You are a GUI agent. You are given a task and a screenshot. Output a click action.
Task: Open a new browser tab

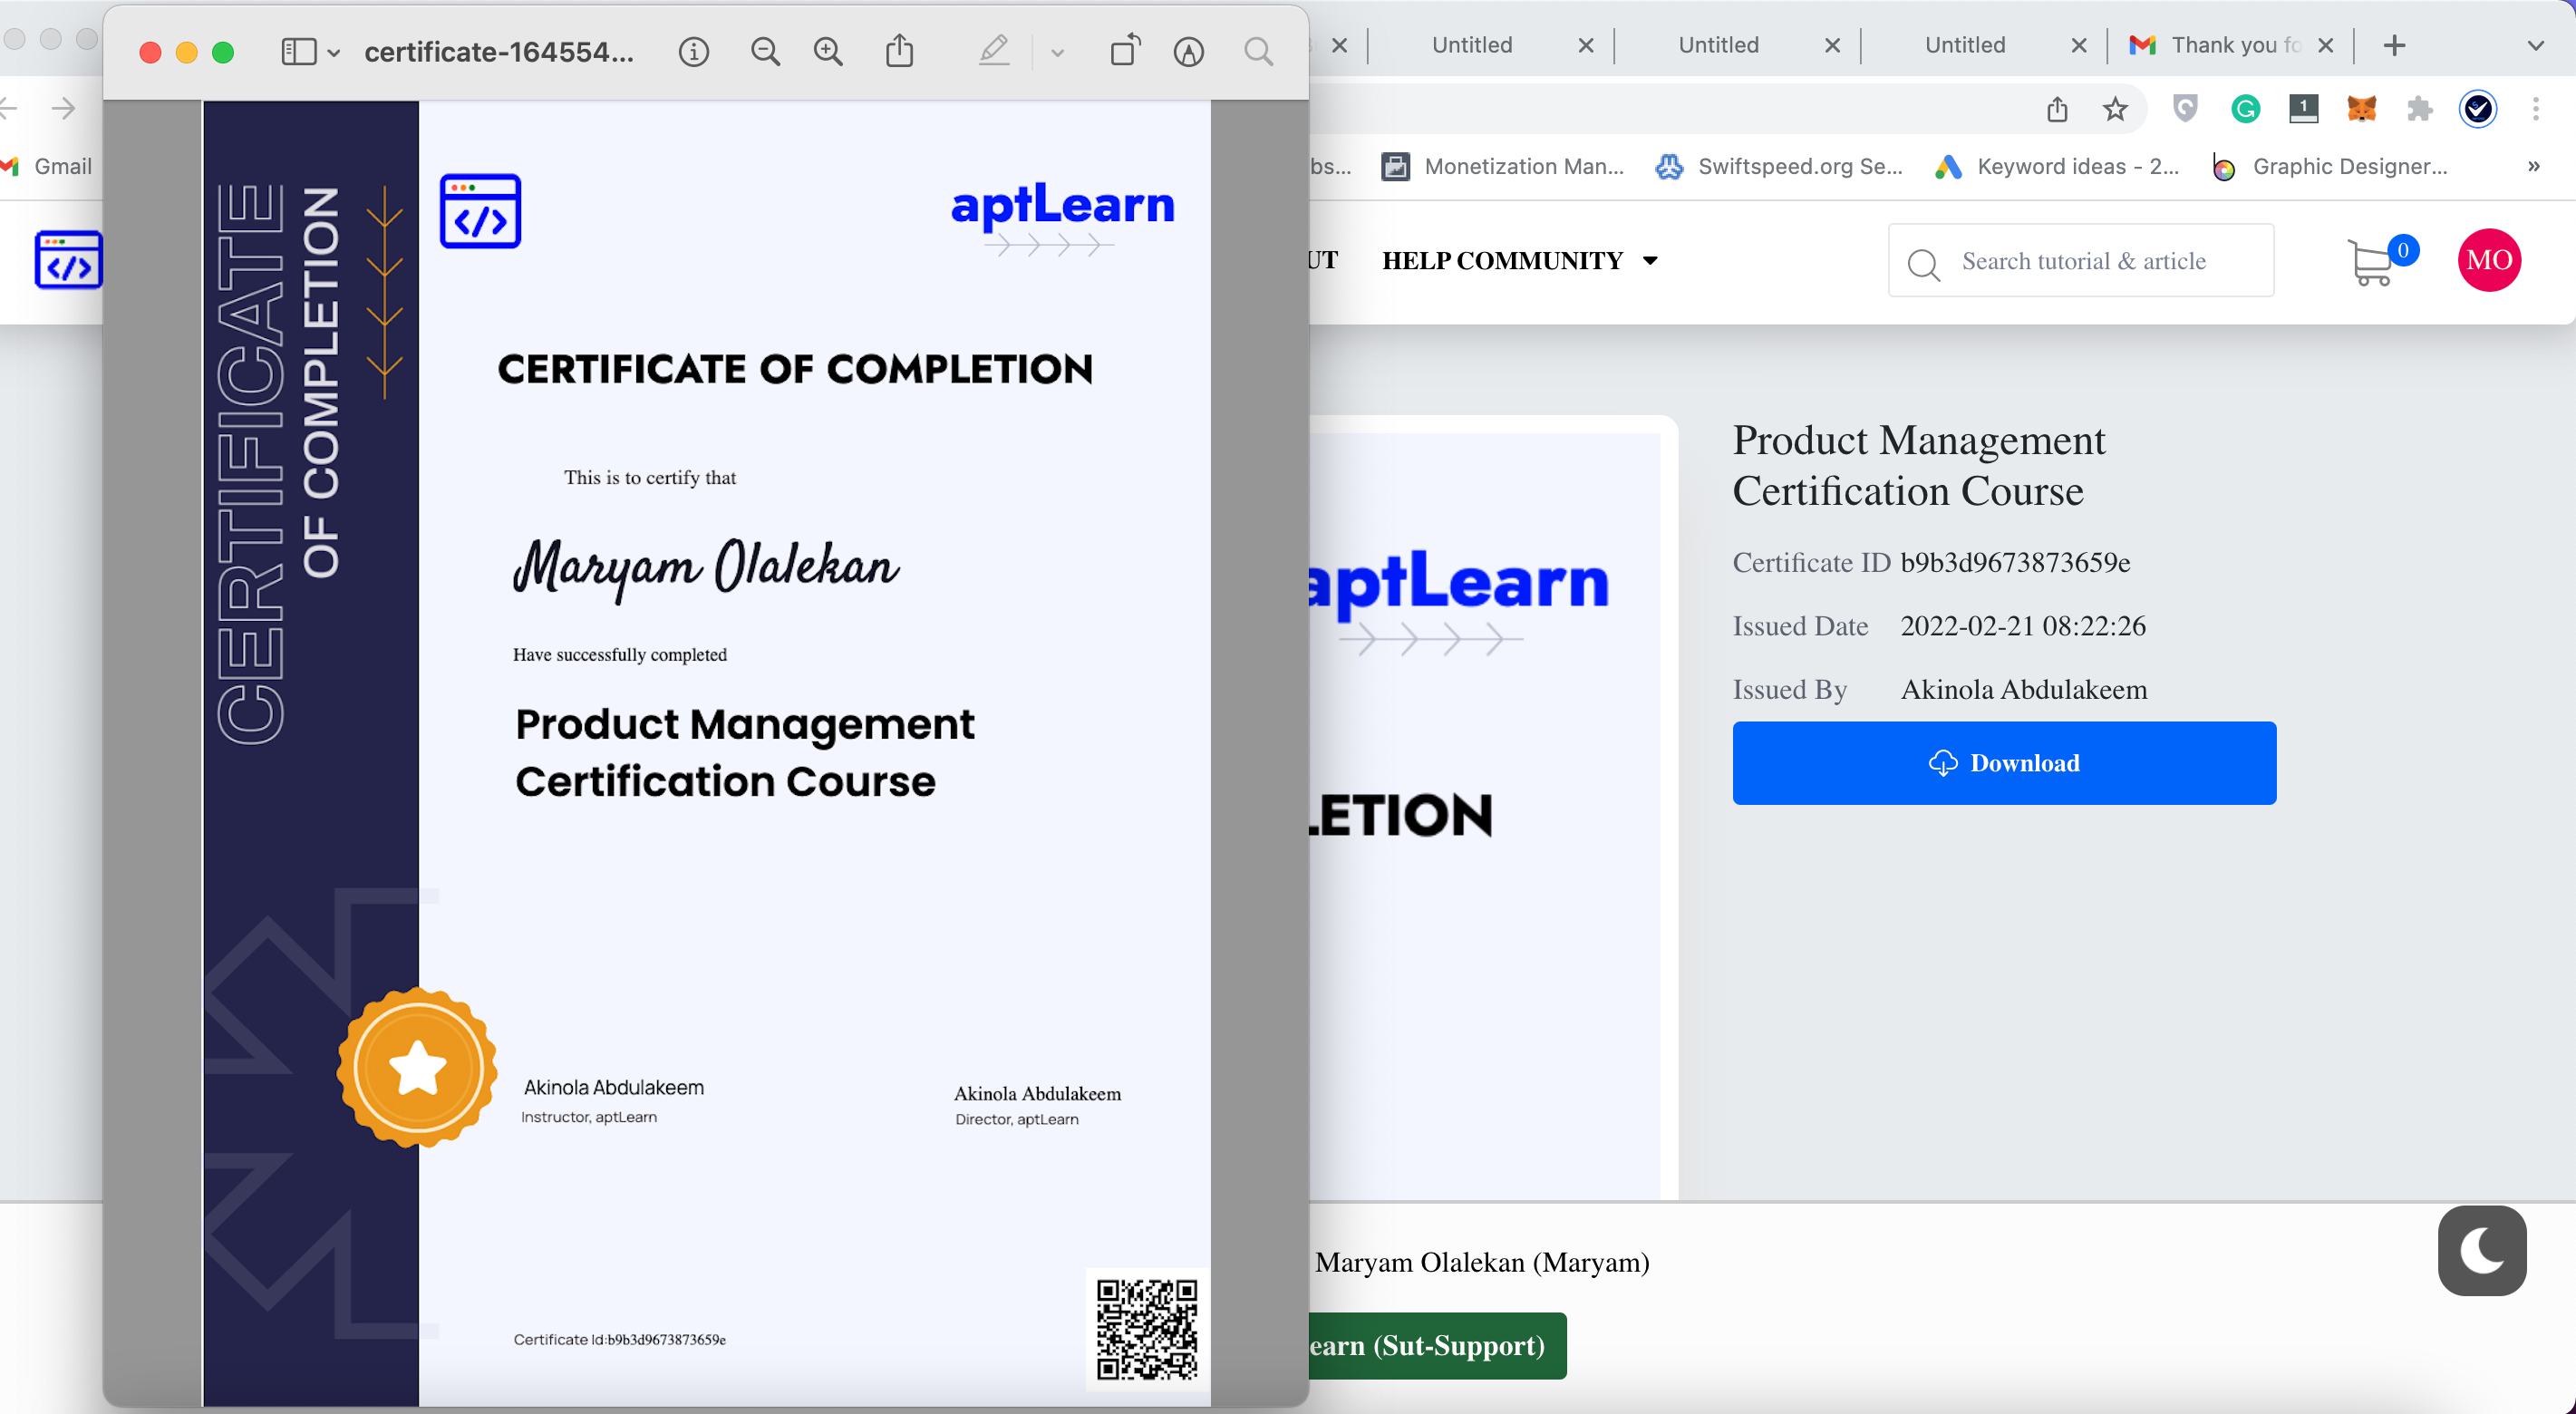pos(2394,45)
